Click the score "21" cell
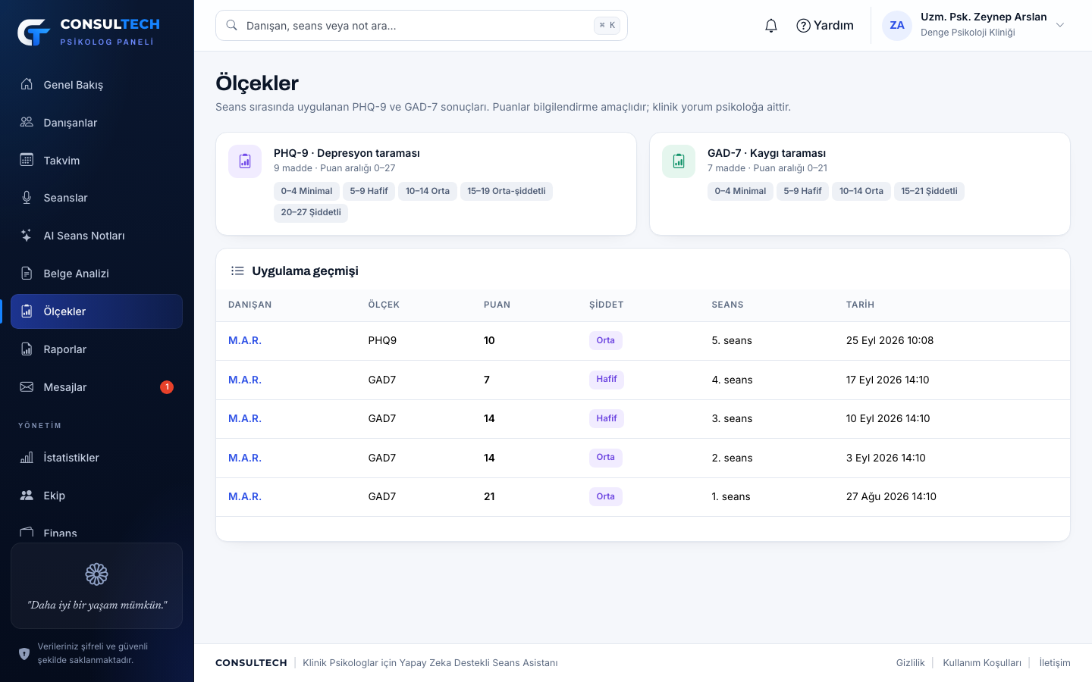Viewport: 1092px width, 682px height. click(489, 496)
